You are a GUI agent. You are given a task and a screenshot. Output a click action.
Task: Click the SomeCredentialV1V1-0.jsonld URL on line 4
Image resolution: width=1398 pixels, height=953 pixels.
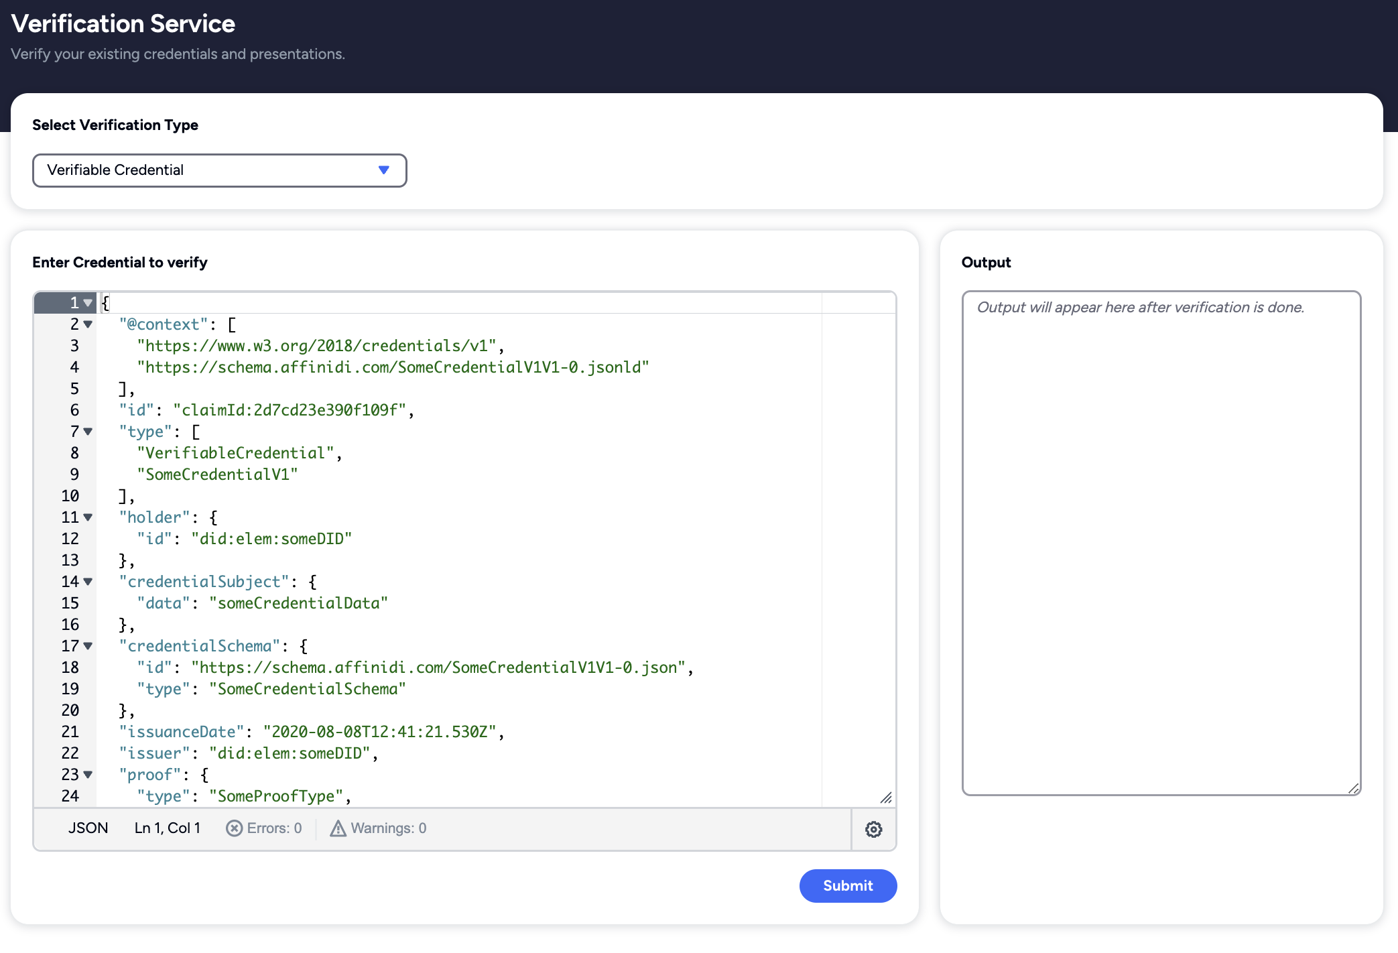393,367
